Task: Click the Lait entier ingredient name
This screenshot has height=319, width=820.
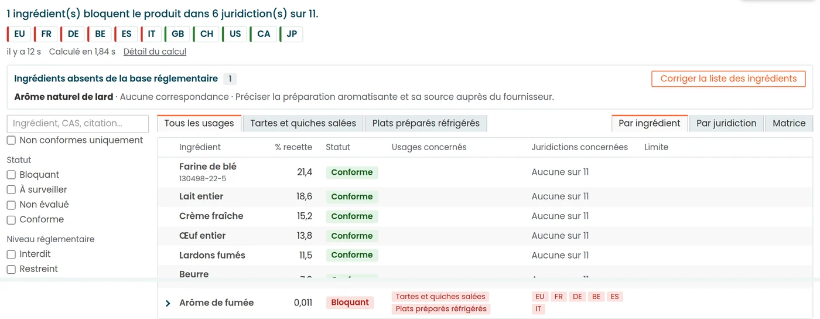Action: (x=201, y=196)
